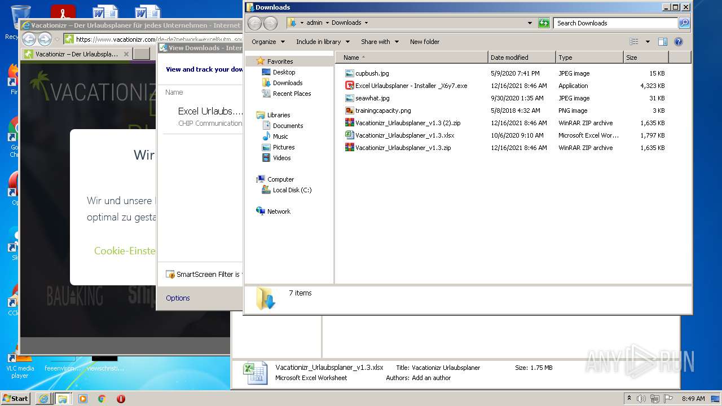
Task: Open the Include in library dropdown
Action: [x=323, y=42]
